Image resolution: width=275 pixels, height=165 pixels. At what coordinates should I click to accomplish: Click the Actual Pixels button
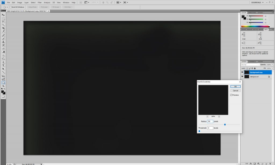(x=32, y=7)
